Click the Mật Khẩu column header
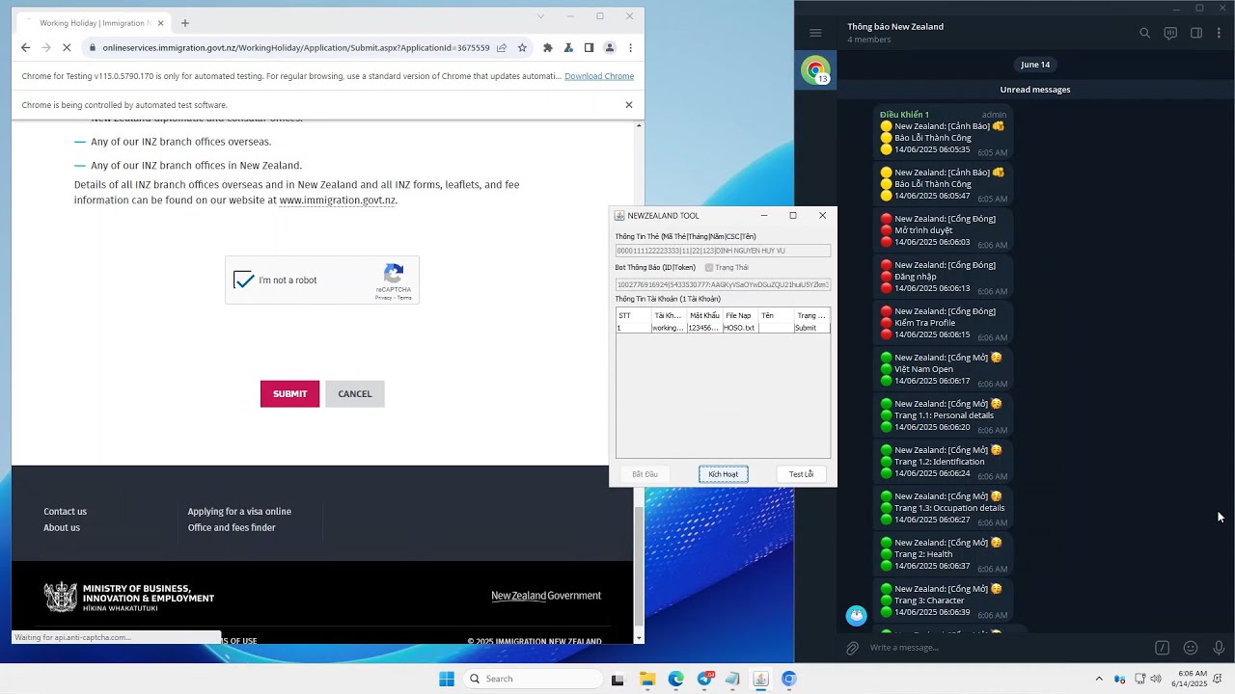The width and height of the screenshot is (1235, 694). click(x=704, y=315)
